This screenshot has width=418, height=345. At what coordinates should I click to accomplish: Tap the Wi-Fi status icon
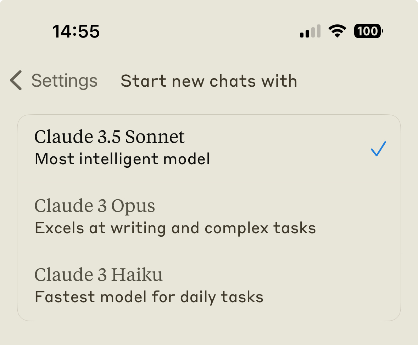337,31
